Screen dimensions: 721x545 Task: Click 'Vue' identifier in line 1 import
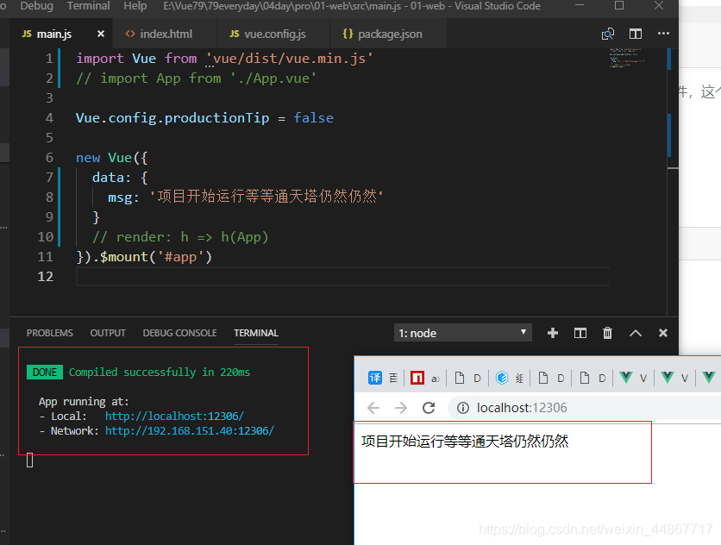[x=144, y=59]
